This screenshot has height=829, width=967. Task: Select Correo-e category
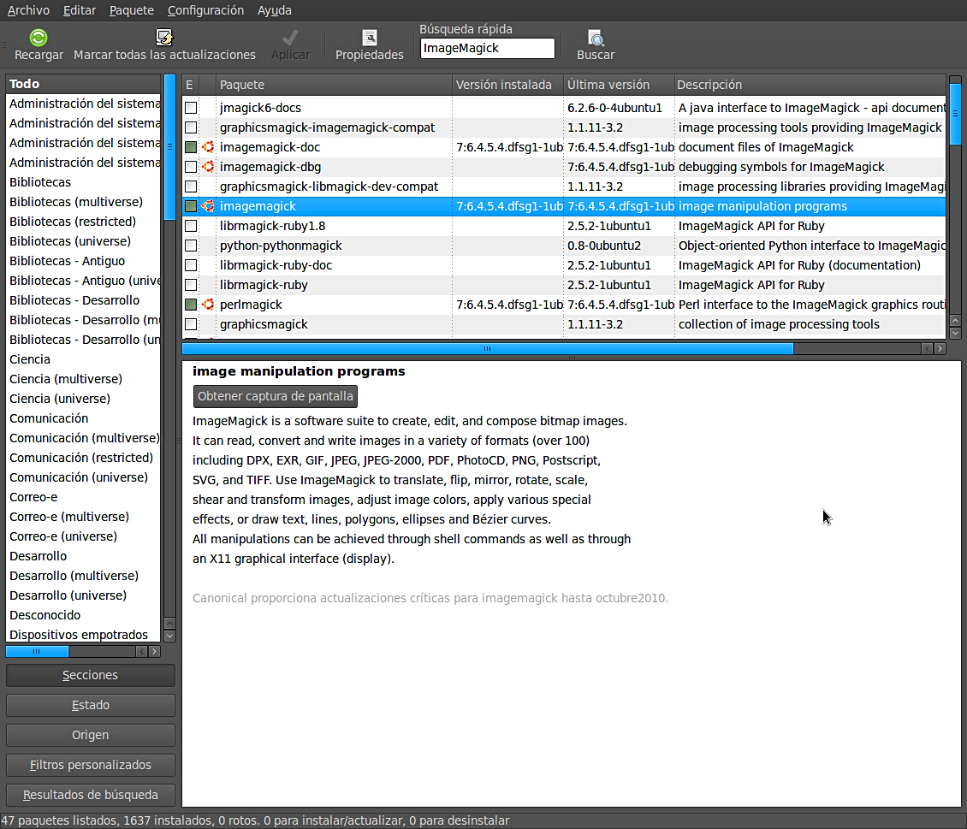83,497
